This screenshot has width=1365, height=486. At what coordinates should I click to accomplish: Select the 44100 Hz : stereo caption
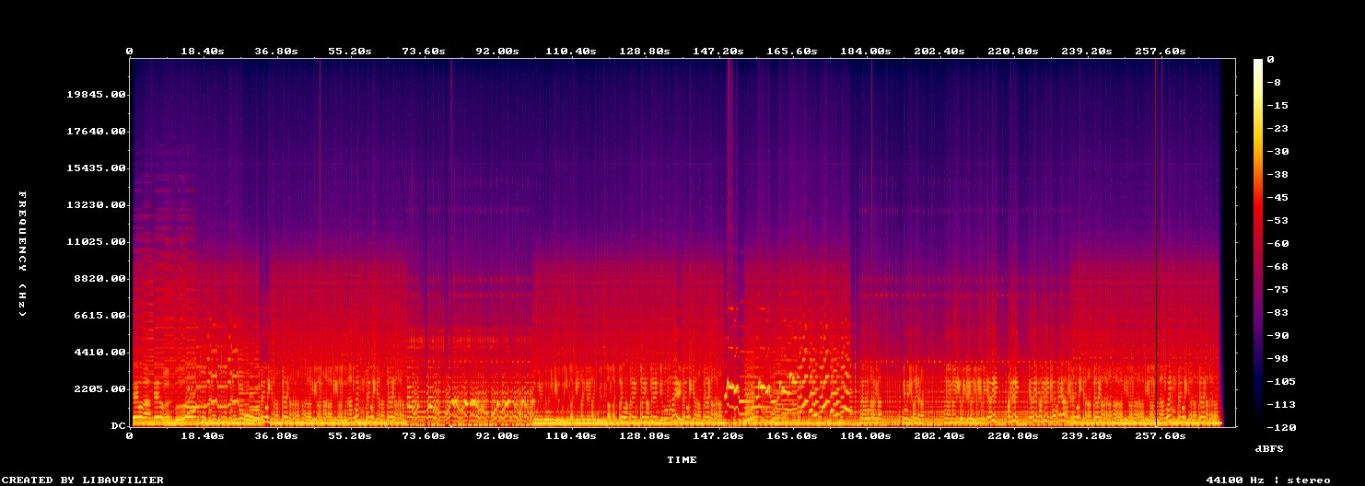(1267, 480)
